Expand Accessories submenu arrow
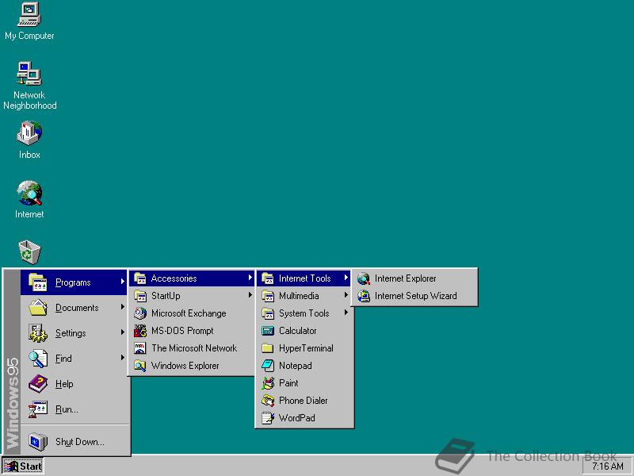 pyautogui.click(x=250, y=278)
